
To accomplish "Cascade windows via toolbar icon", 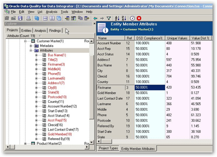I will (x=59, y=18).
